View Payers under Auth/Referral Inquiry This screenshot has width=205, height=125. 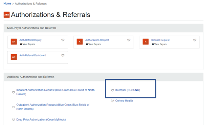[x=29, y=44]
